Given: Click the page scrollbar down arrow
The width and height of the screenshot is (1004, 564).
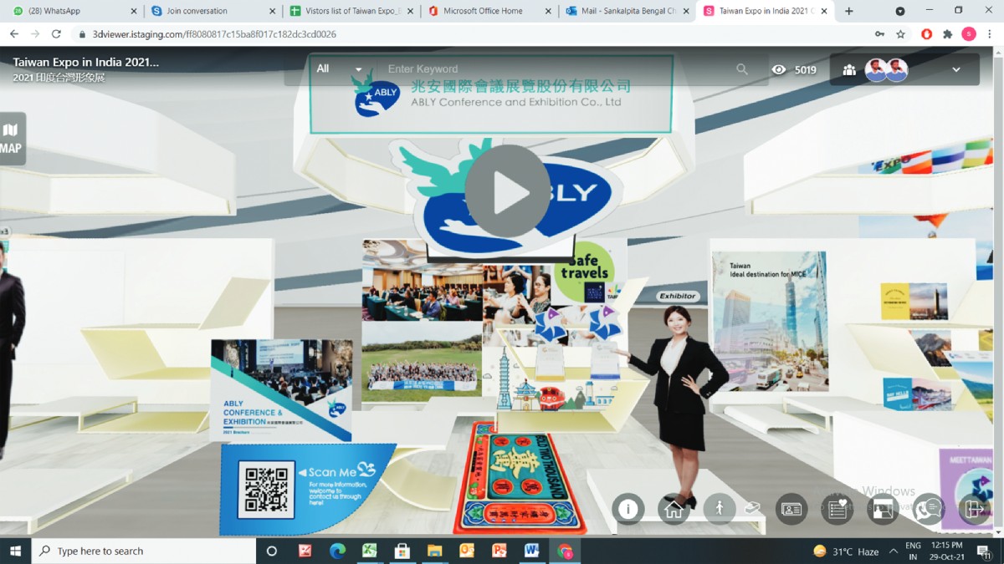Looking at the screenshot, I should tap(999, 532).
